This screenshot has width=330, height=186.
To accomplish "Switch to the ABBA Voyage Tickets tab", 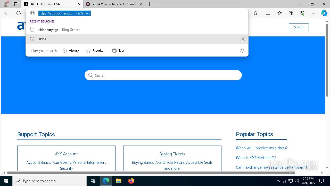I will (x=114, y=4).
